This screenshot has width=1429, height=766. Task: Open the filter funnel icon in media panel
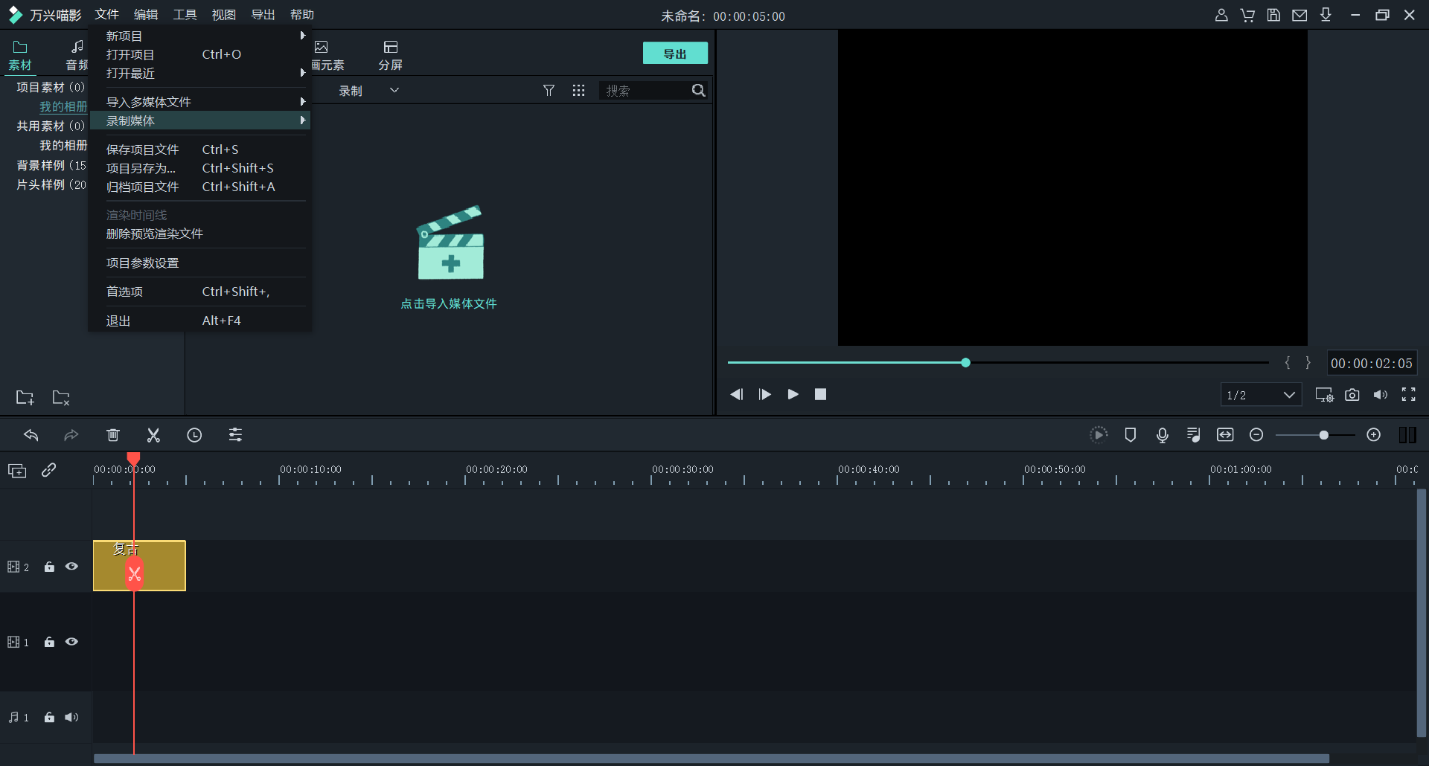point(549,91)
